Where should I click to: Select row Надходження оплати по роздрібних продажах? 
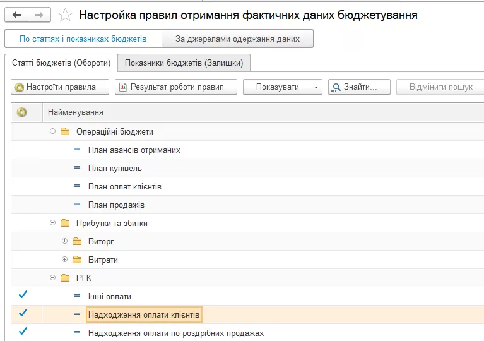click(x=247, y=333)
